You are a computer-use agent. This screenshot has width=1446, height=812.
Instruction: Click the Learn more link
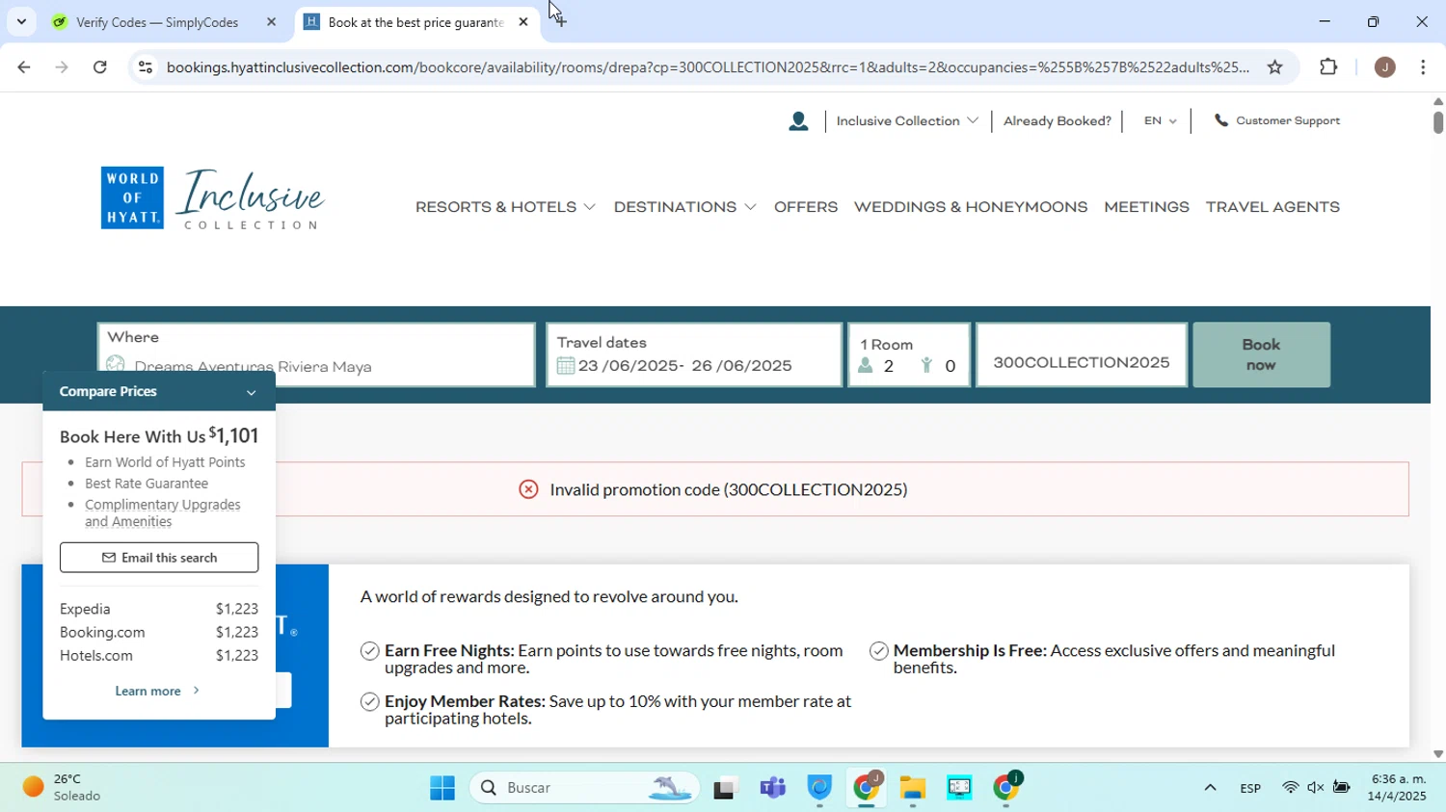pyautogui.click(x=157, y=691)
